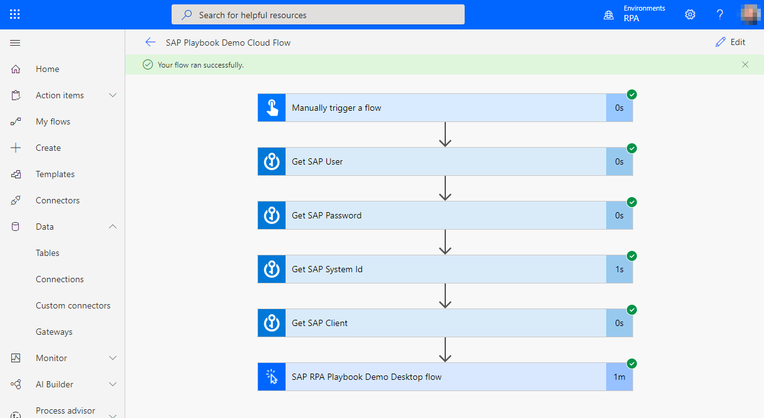
Task: Click the Connectors plug icon
Action: 16,200
